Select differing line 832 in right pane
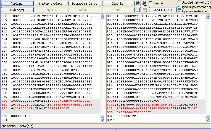The width and height of the screenshot is (211, 130). (152, 109)
